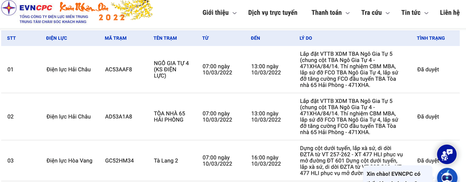Image resolution: width=466 pixels, height=182 pixels.
Task: Select the Tà Lang 2 station row
Action: [230, 161]
